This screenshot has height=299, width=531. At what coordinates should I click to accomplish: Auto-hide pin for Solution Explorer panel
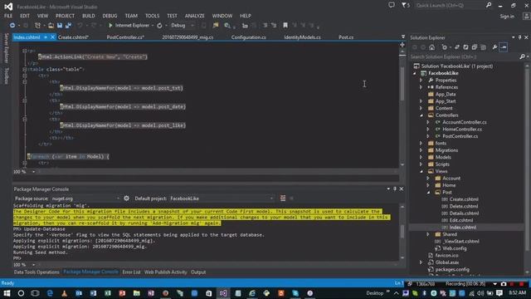coord(520,37)
